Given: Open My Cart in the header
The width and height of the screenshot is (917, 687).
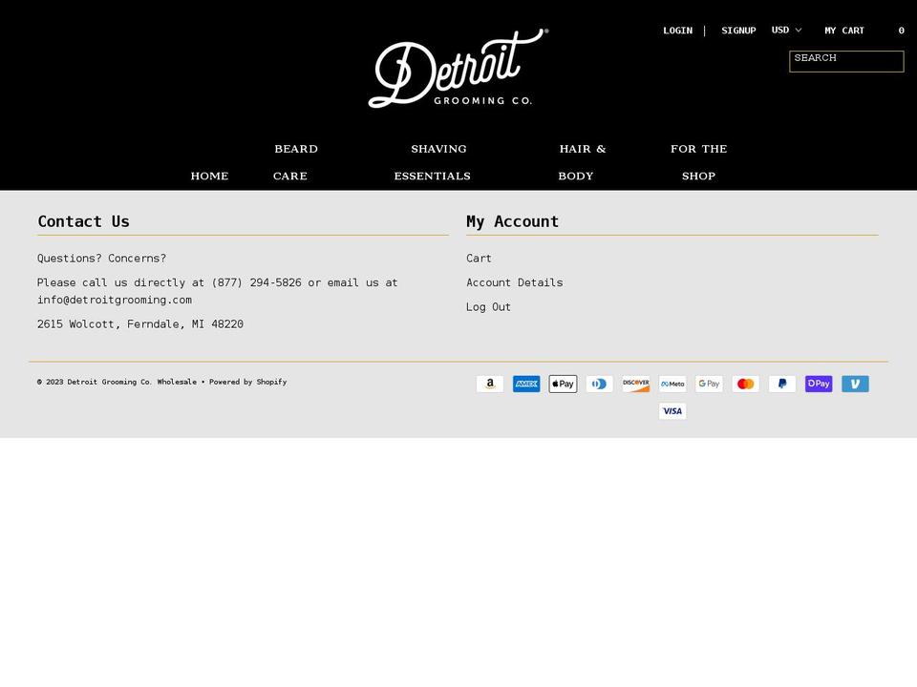Looking at the screenshot, I should point(844,31).
